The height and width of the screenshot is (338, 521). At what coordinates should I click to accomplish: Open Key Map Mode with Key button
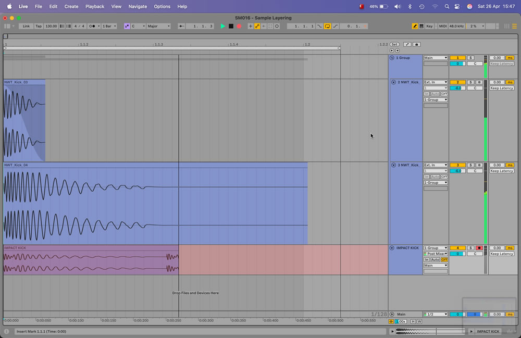pyautogui.click(x=430, y=26)
